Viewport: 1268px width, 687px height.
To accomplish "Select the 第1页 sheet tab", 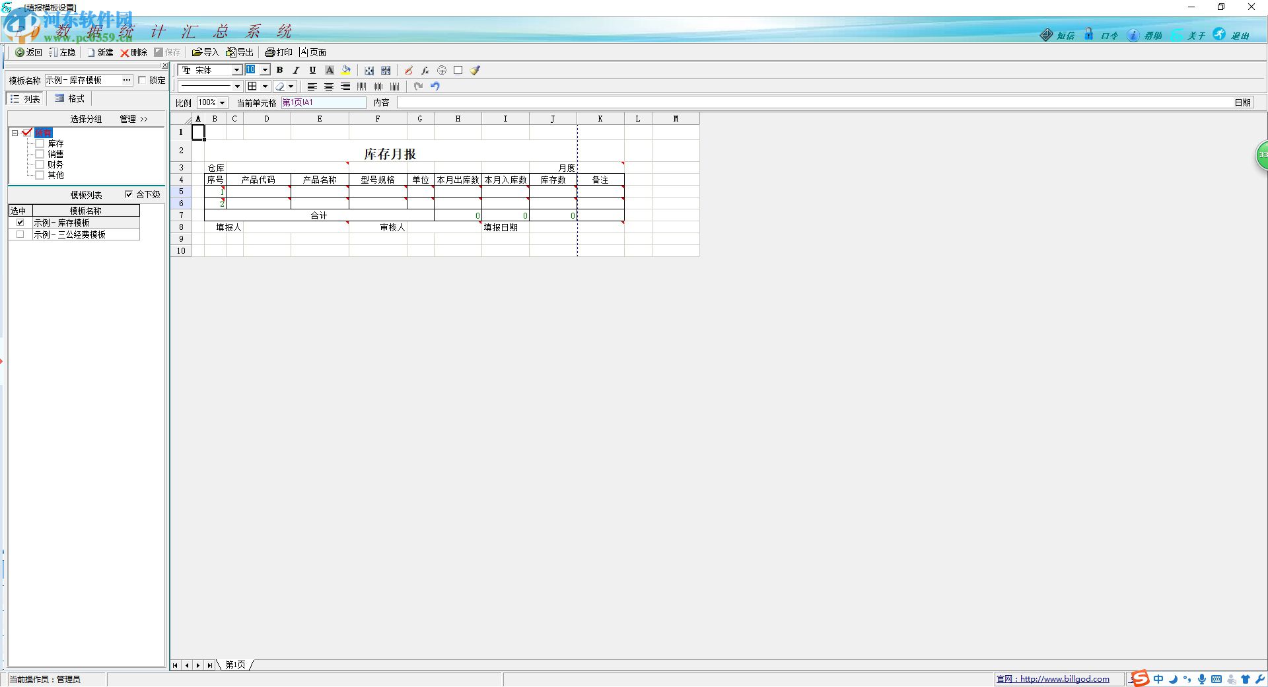I will click(235, 665).
